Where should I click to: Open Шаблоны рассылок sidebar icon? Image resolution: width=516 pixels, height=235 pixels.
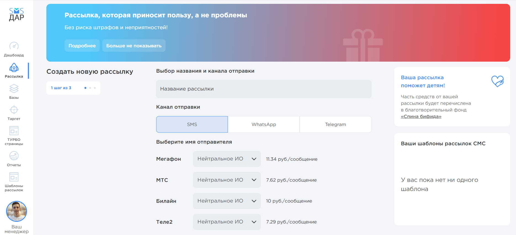pos(14,177)
